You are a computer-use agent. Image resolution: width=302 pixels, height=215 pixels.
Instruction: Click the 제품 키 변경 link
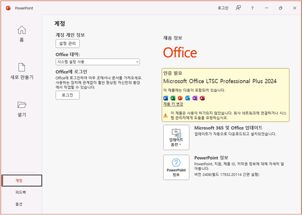[173, 104]
